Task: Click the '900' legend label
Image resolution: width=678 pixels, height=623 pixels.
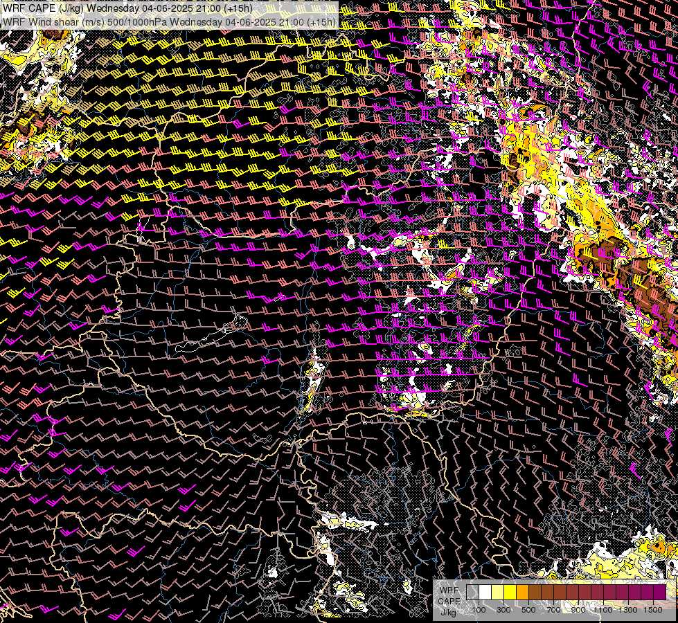Action: click(578, 610)
